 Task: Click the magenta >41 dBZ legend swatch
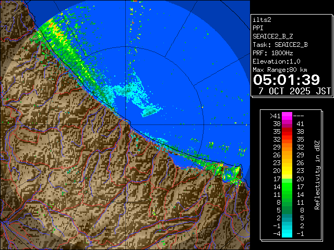(287, 116)
